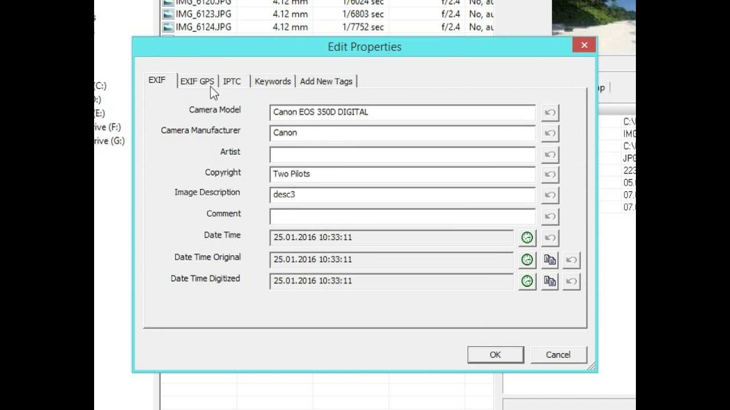
Task: Open the clock picker for Date Time Original
Action: (527, 260)
